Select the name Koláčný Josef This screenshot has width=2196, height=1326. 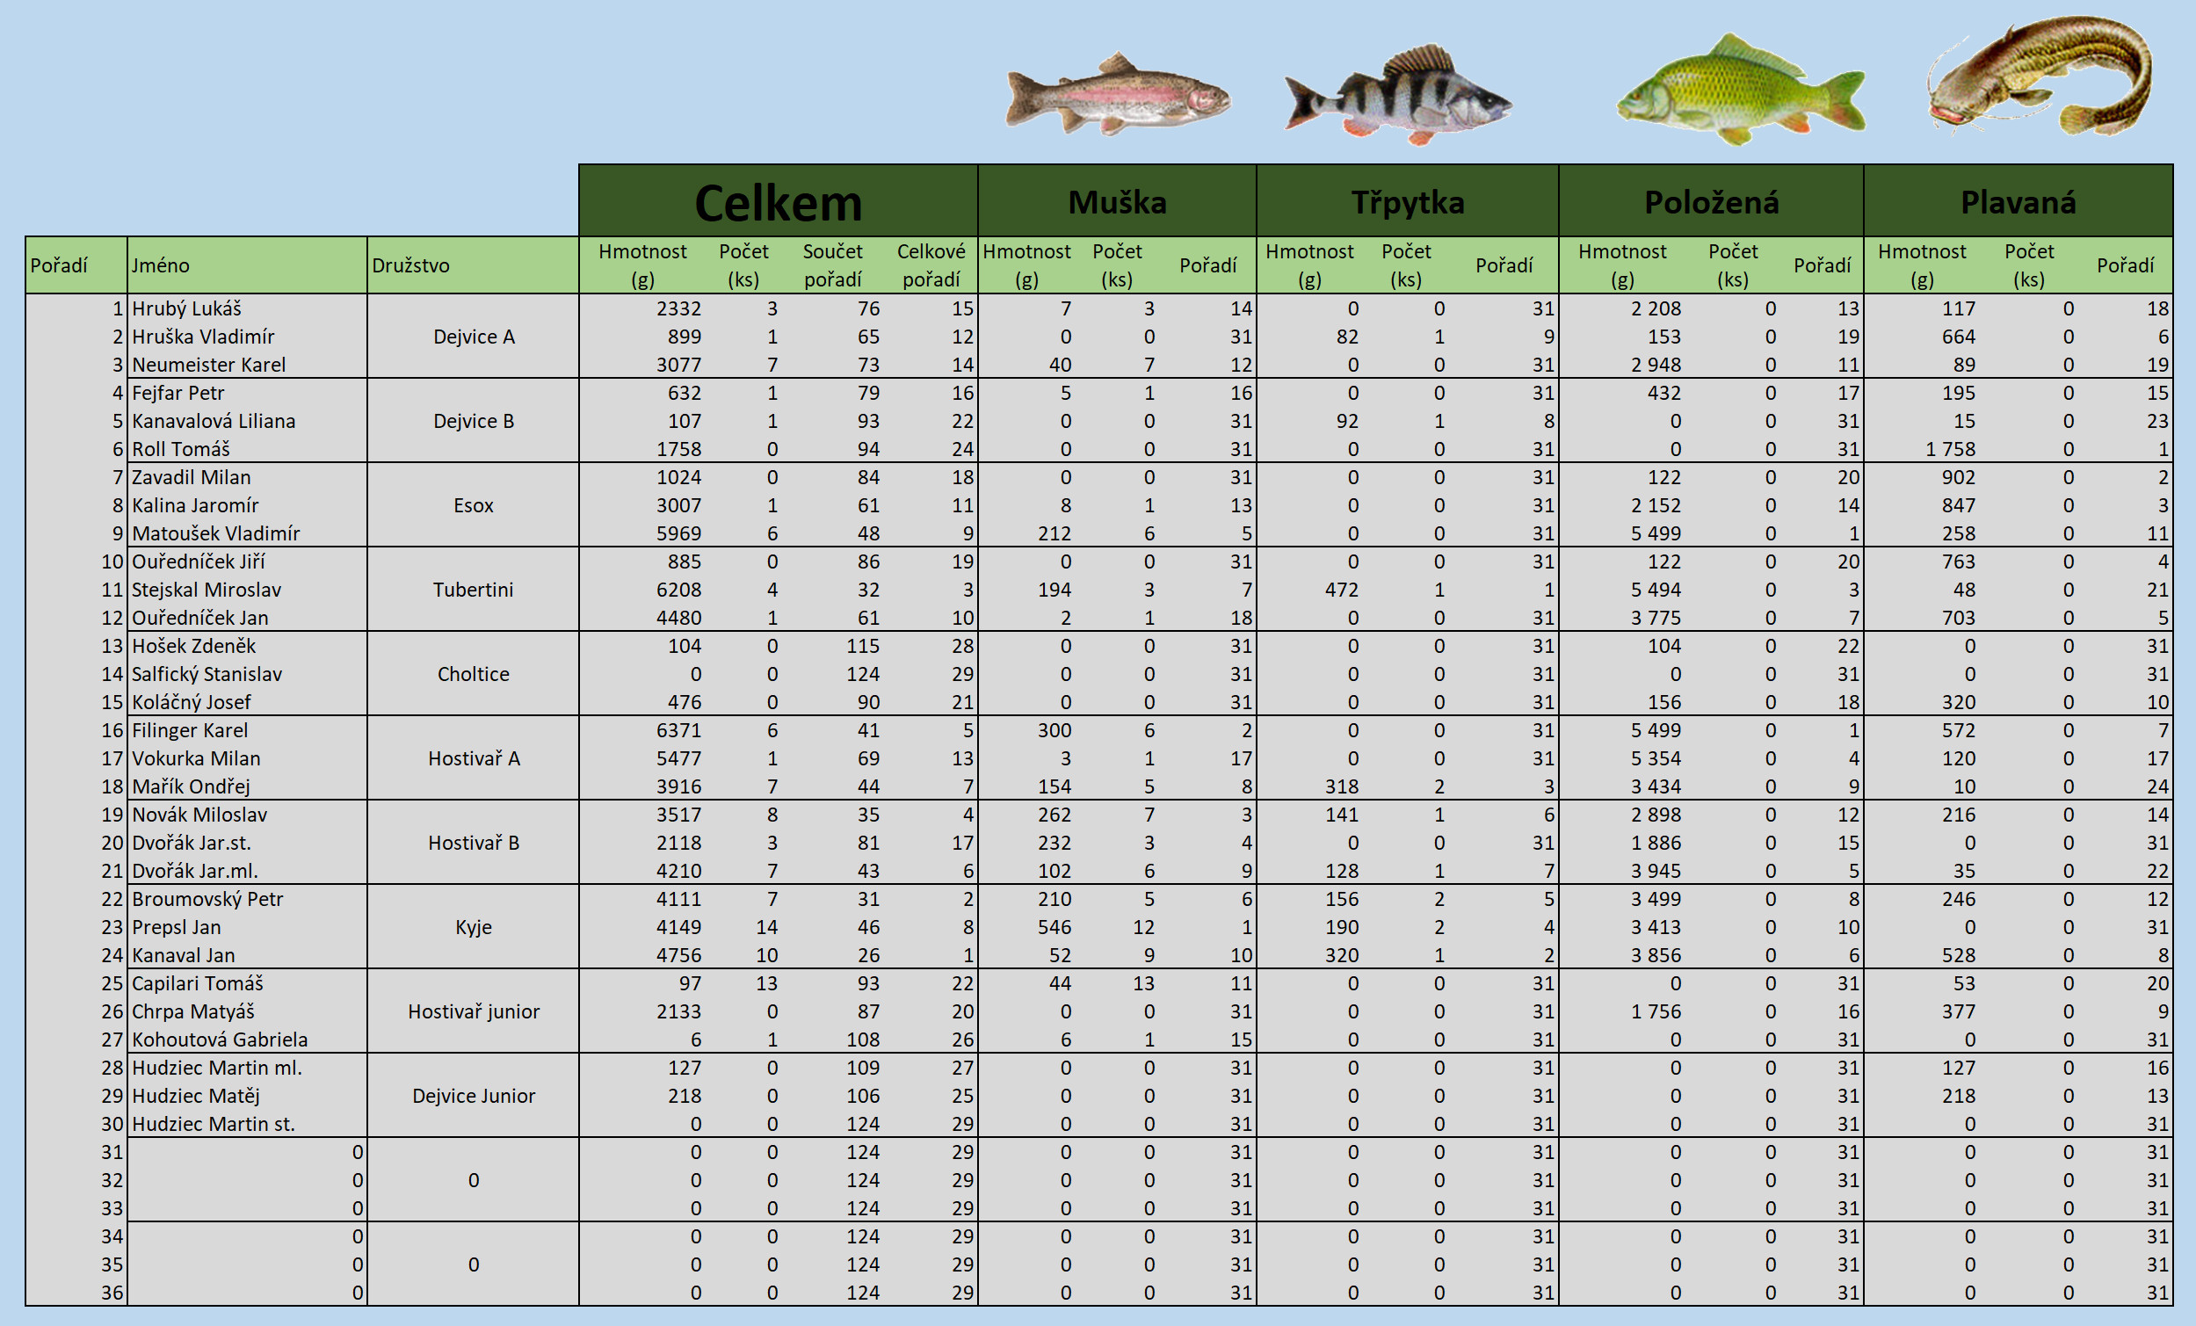click(192, 702)
